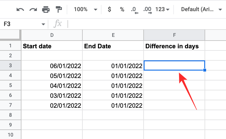This screenshot has height=139, width=226.
Task: Open the Default font dropdown
Action: tap(201, 9)
